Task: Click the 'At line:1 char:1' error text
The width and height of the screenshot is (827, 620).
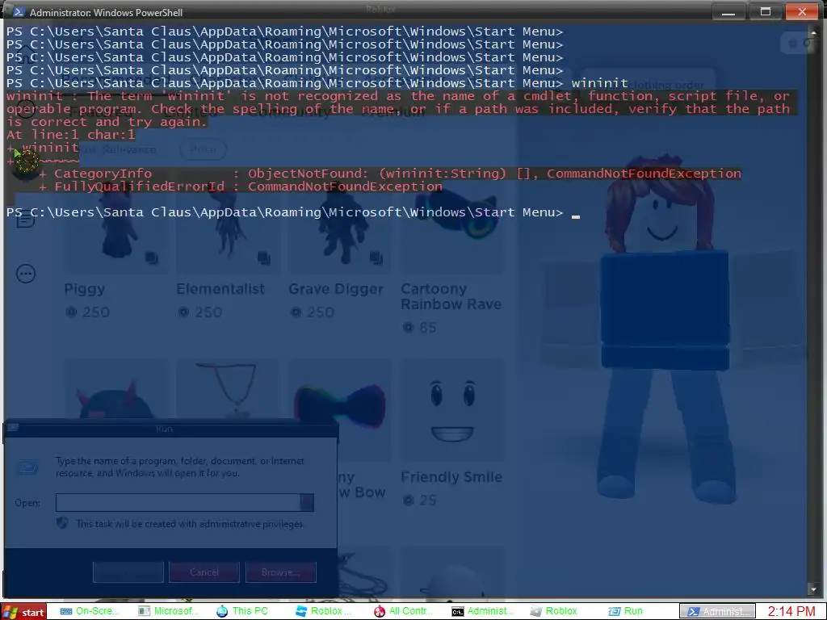Action: click(x=71, y=135)
